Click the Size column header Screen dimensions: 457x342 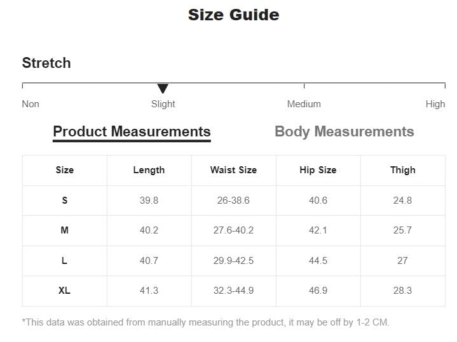click(64, 170)
